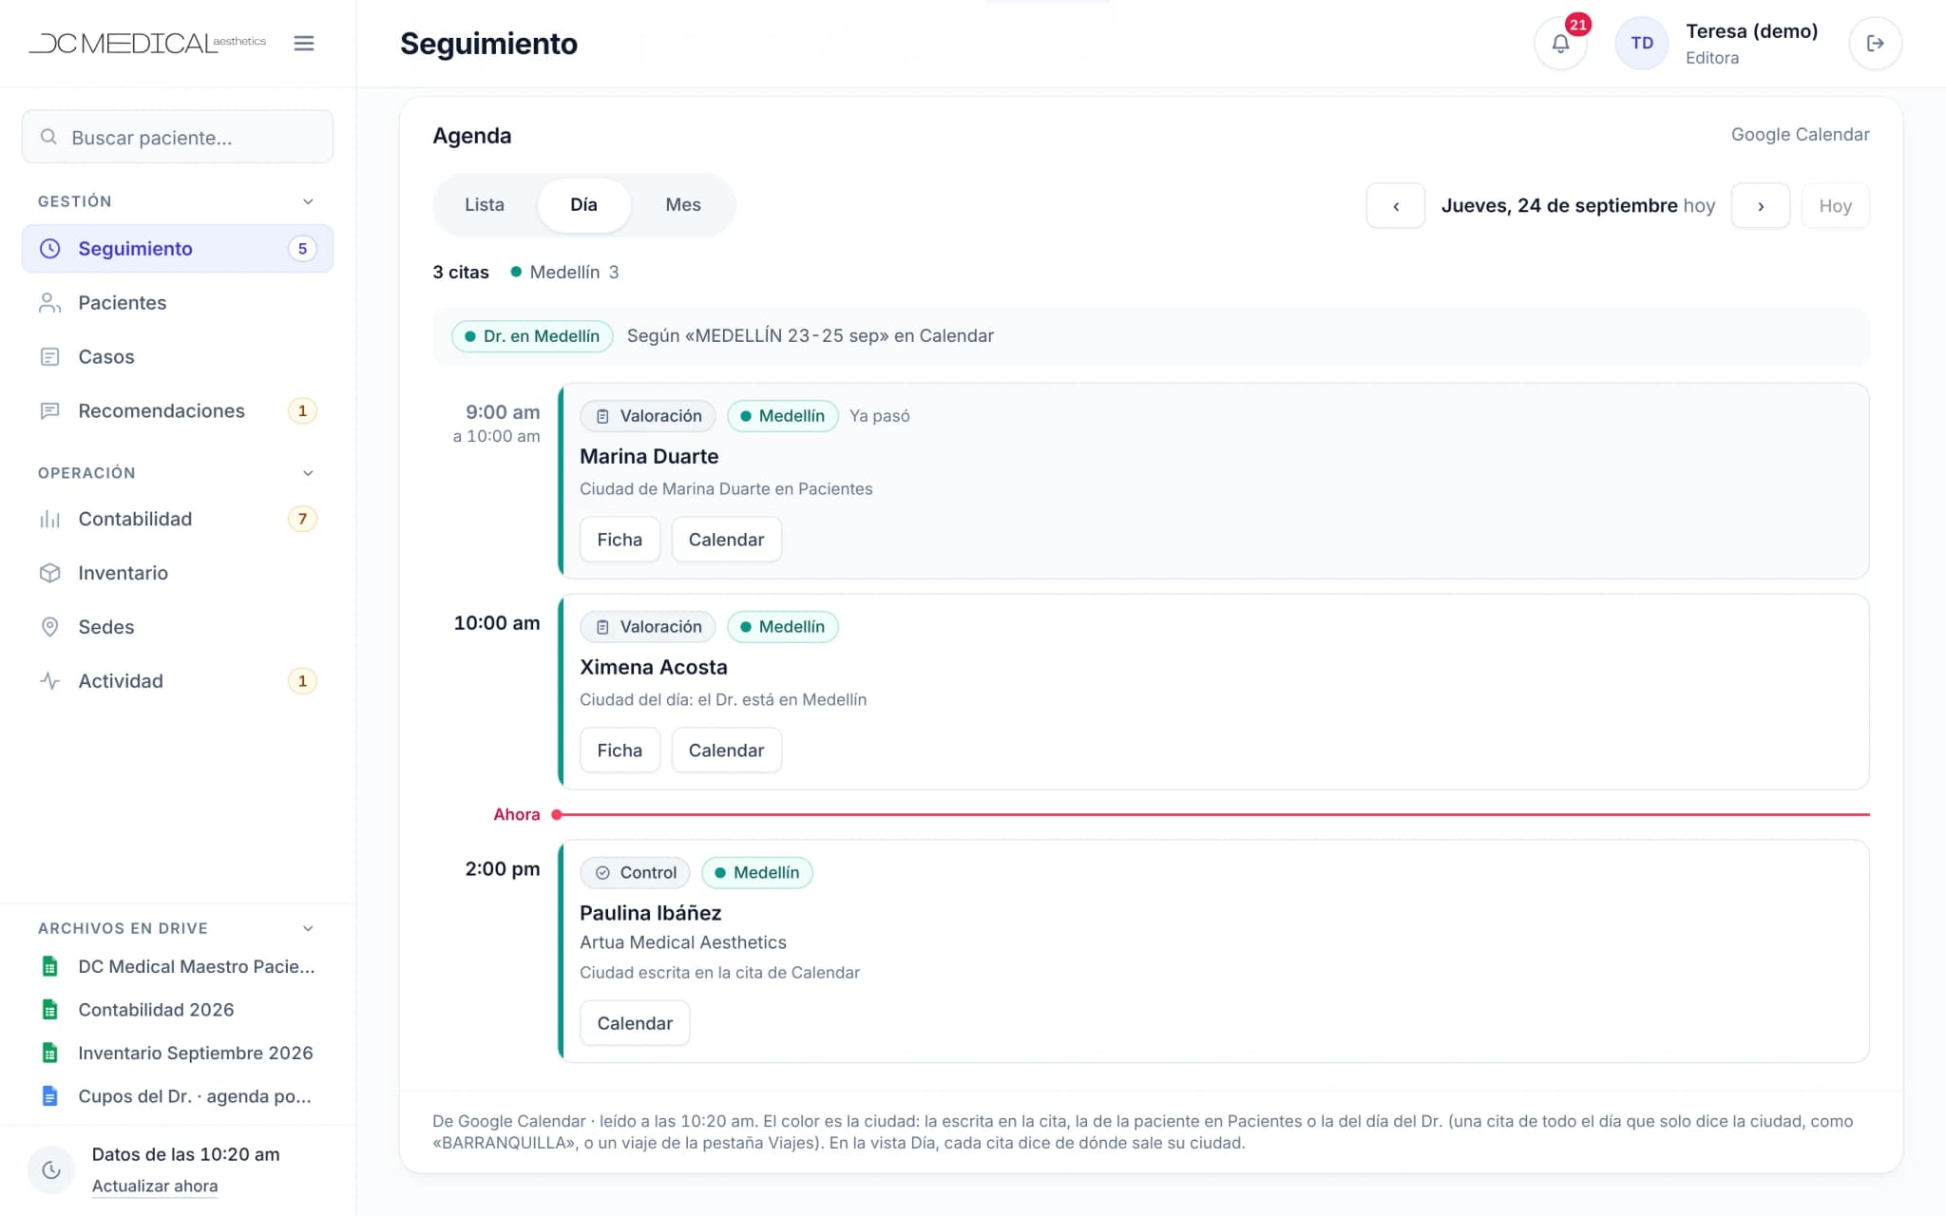Open Marina Duarte's Ficha

[620, 540]
